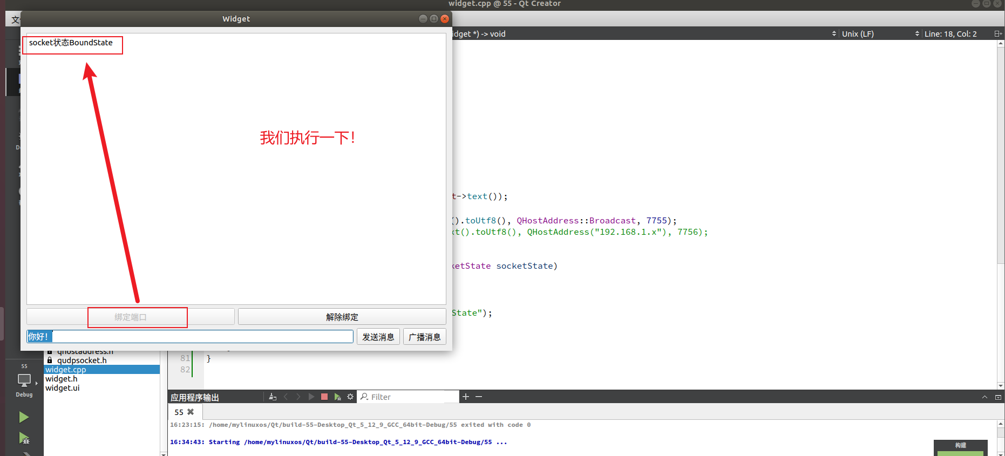
Task: Close the Qt Creator main window
Action: tap(997, 3)
